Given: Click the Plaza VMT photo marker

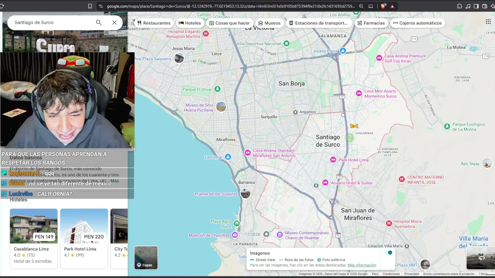Looking at the screenshot, I should point(425,264).
